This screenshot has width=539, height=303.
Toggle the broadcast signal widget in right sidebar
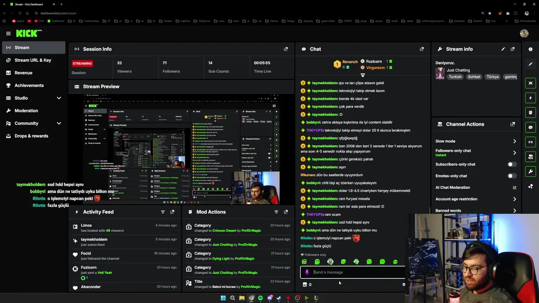click(x=531, y=142)
